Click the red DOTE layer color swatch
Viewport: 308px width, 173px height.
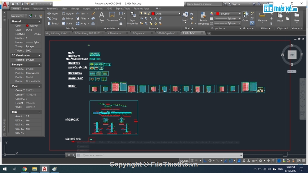pos(153,14)
